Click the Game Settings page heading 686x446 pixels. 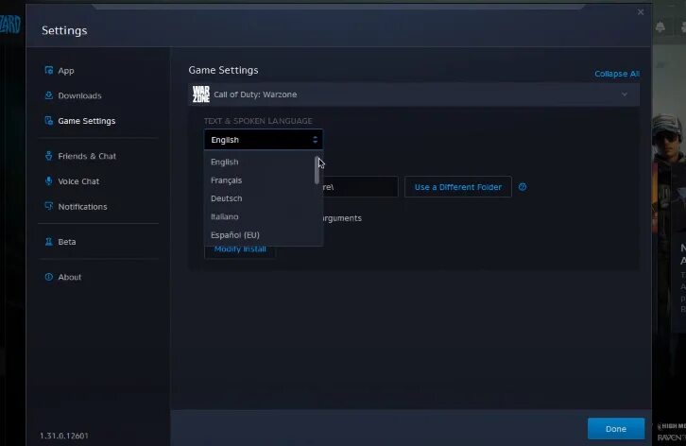pos(223,70)
